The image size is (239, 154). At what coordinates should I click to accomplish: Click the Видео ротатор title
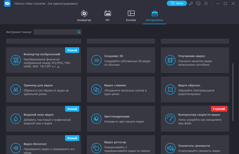pos(115,142)
